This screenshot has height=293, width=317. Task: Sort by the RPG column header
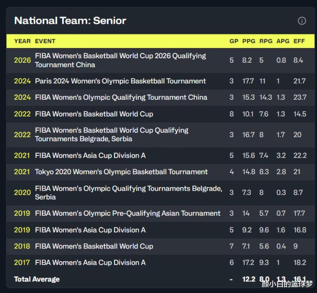pos(266,41)
